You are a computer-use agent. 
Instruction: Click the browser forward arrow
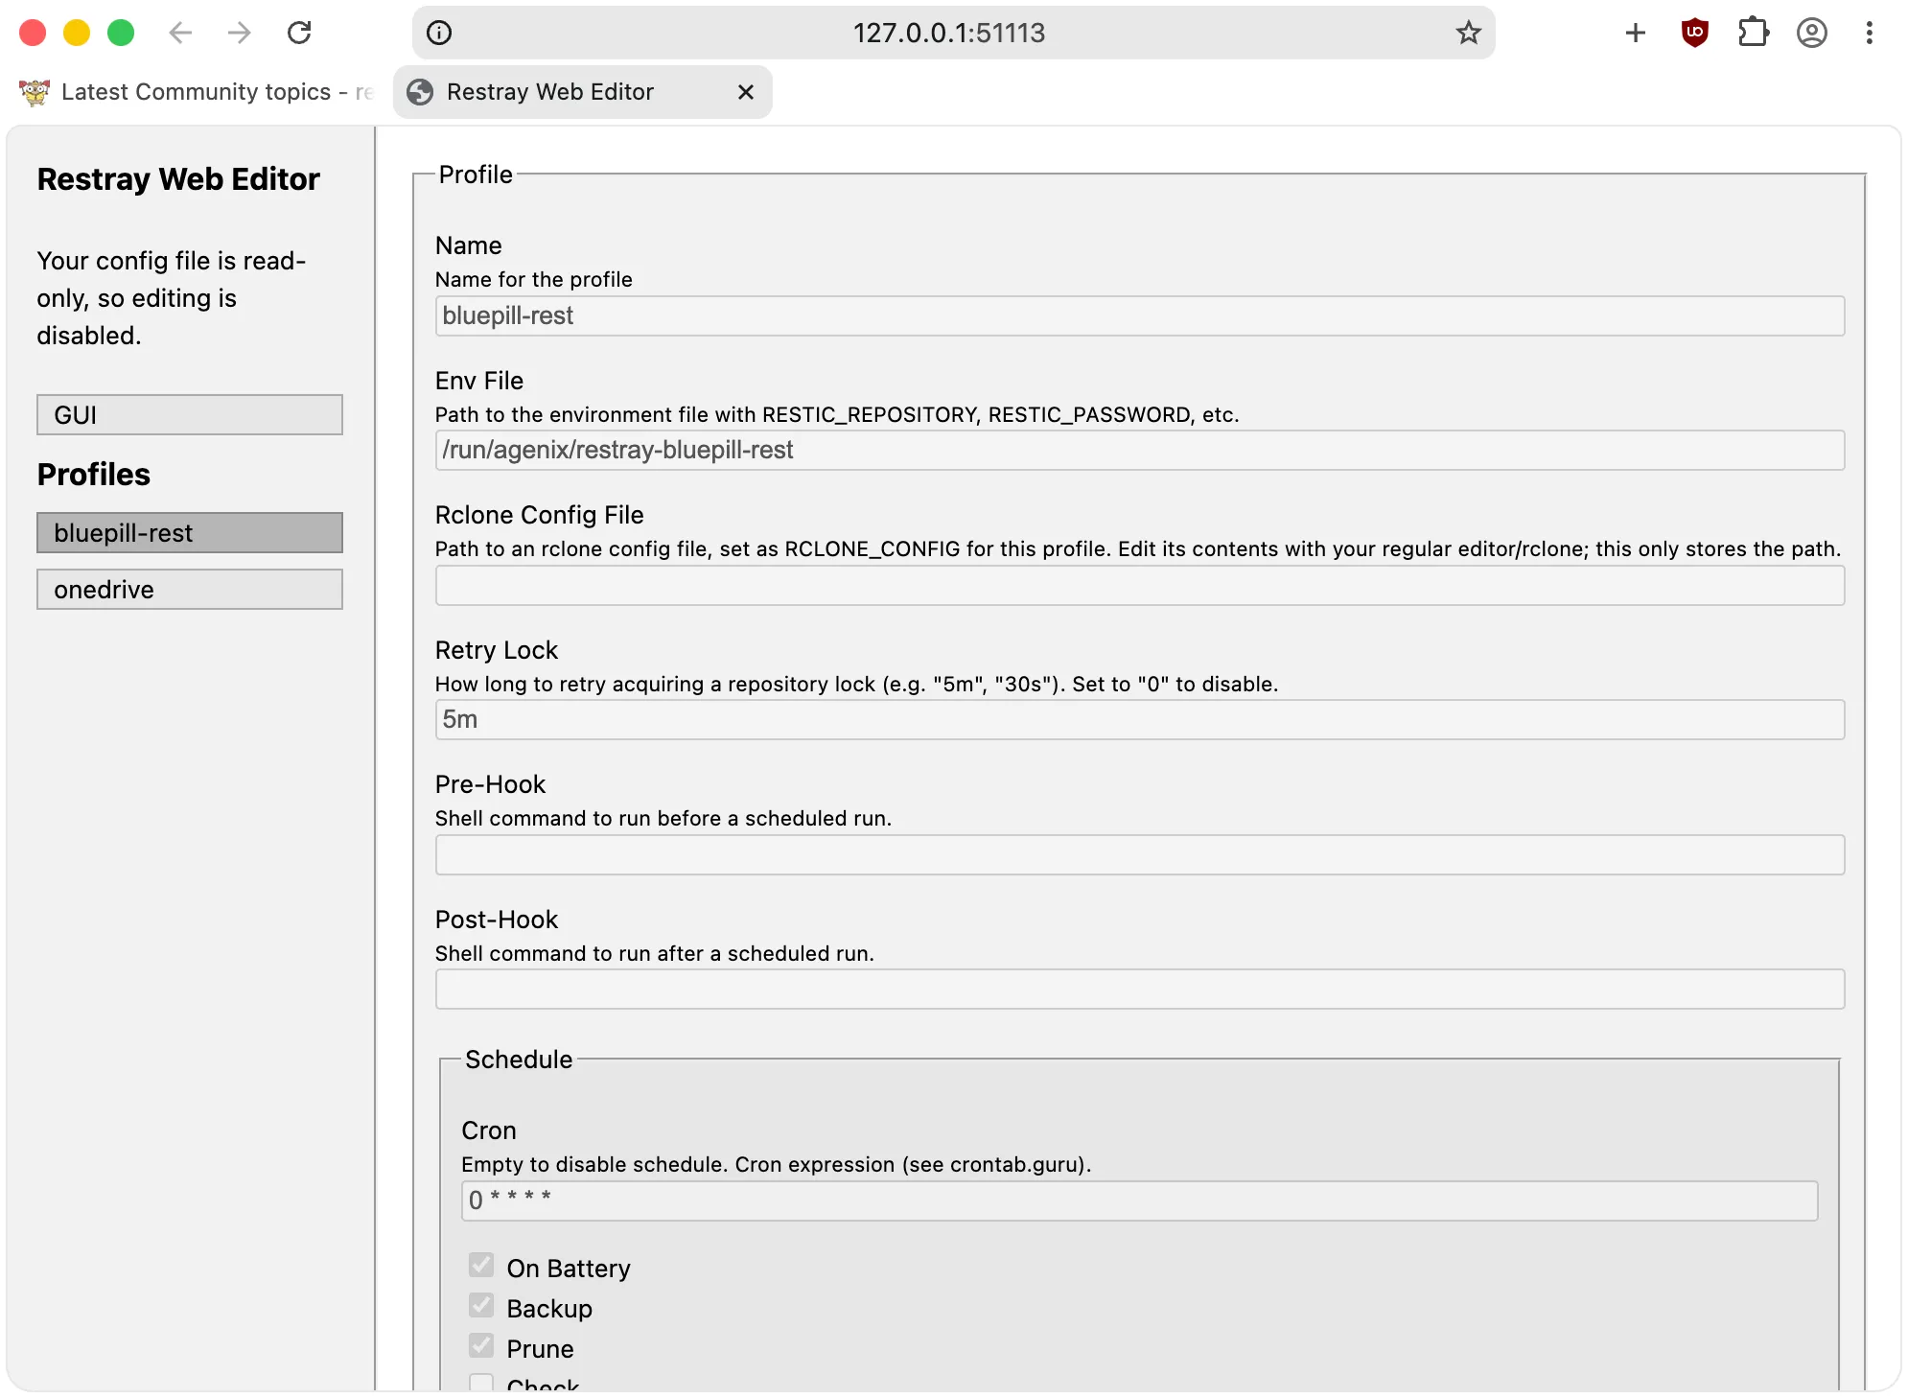coord(239,33)
